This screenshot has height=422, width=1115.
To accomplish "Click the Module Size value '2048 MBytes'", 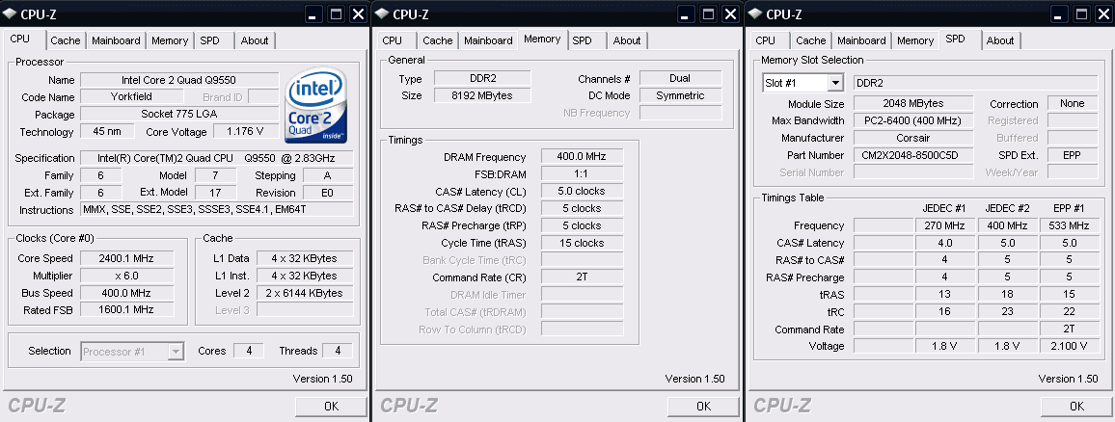I will point(913,104).
